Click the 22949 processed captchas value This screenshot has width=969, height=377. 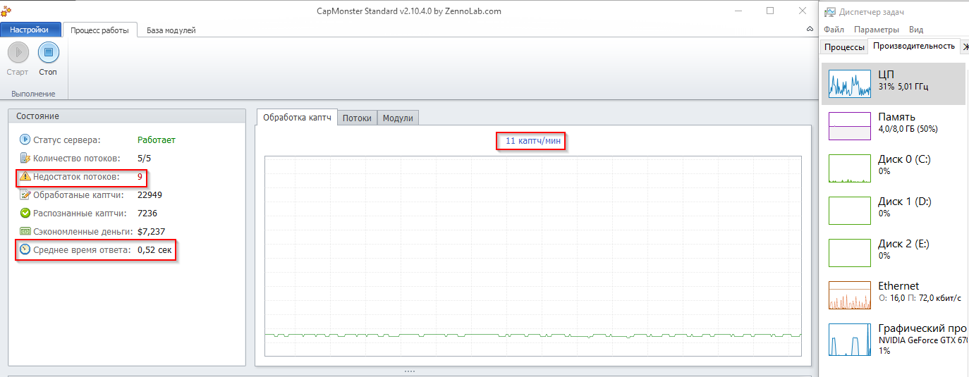[150, 194]
